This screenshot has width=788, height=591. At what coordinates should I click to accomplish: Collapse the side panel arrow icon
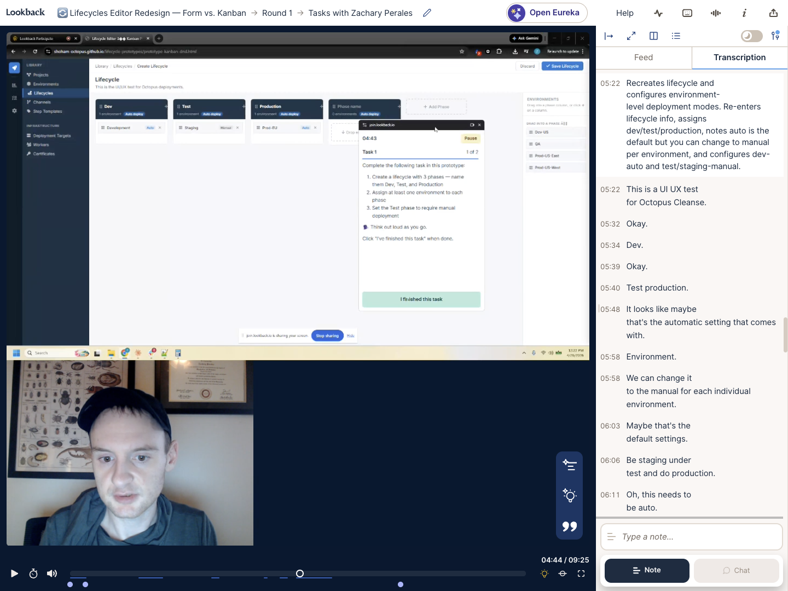tap(609, 36)
